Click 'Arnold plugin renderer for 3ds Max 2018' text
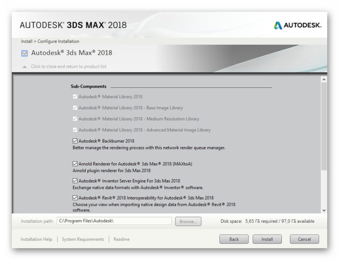Image resolution: width=339 pixels, height=260 pixels. pyautogui.click(x=111, y=171)
